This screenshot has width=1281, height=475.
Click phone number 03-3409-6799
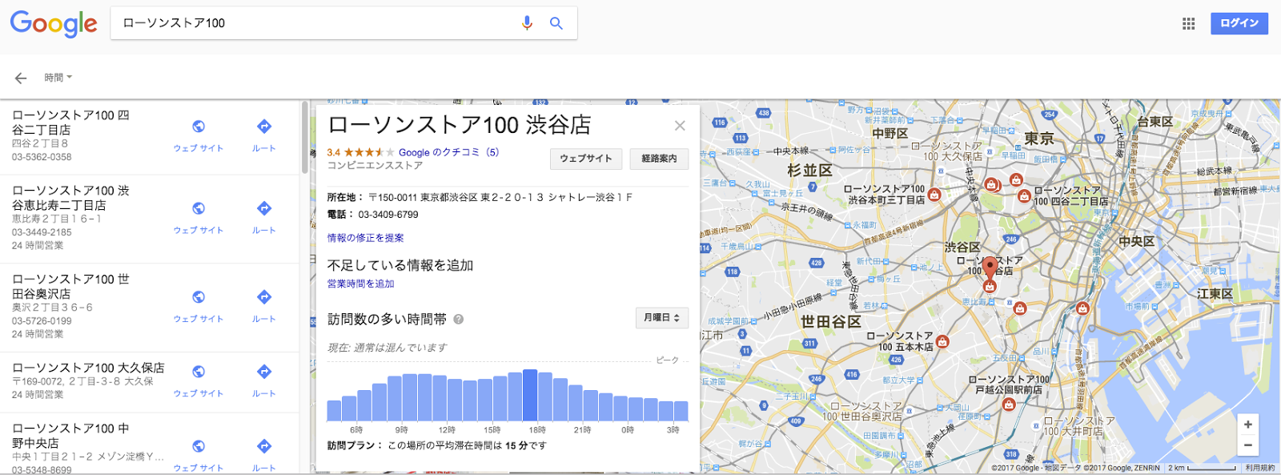click(x=388, y=215)
